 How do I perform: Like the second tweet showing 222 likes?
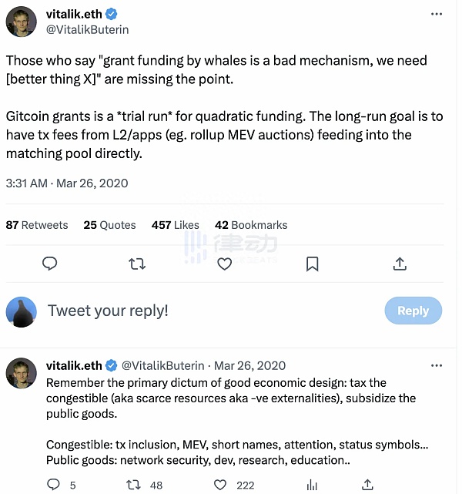pyautogui.click(x=220, y=484)
